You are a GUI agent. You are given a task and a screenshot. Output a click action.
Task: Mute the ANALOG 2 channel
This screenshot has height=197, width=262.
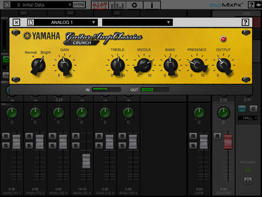click(29, 136)
